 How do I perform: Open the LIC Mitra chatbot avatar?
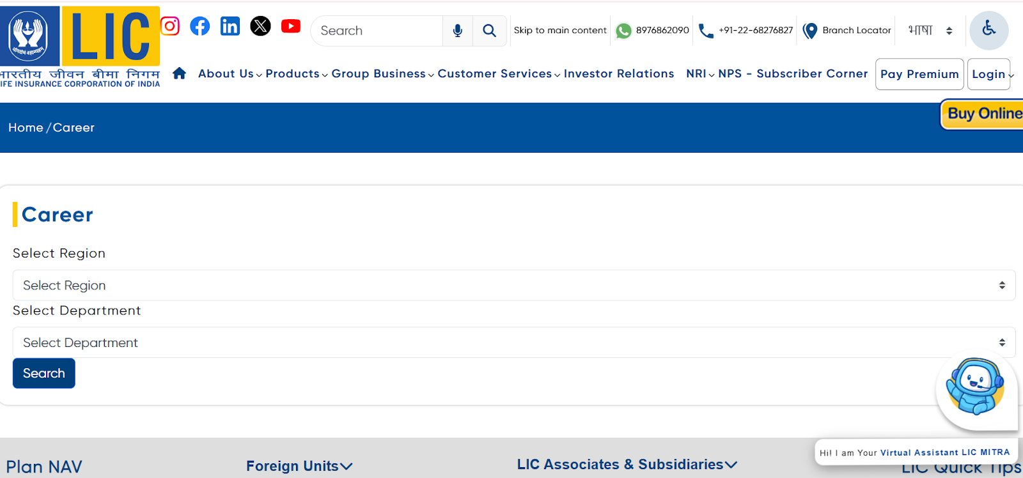click(x=975, y=387)
